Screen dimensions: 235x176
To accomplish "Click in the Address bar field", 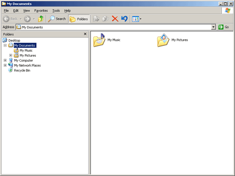I will click(114, 27).
